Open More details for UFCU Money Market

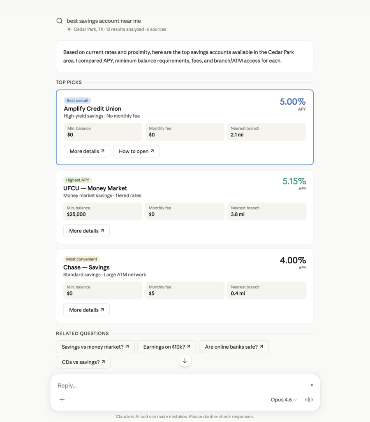coord(86,231)
